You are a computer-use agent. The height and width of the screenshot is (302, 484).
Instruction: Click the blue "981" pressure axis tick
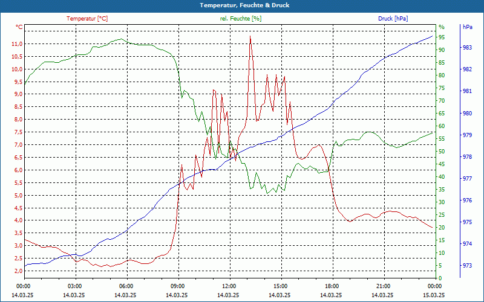point(467,91)
